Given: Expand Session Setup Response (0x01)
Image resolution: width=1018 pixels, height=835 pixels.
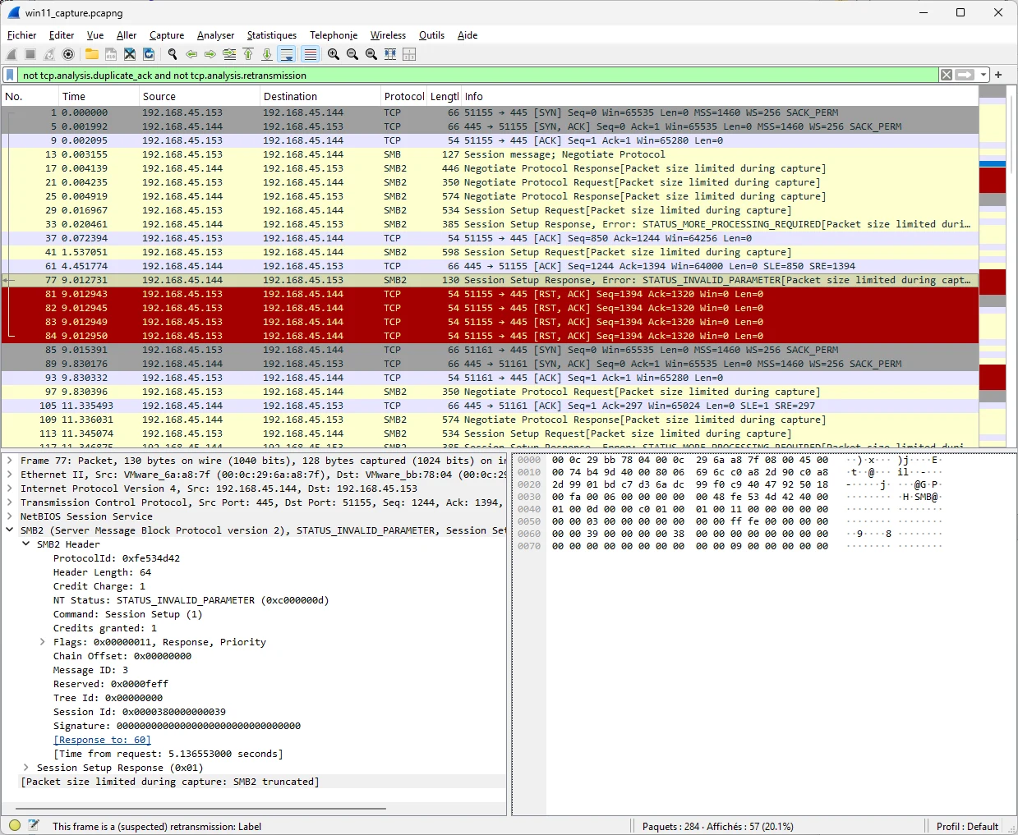Looking at the screenshot, I should pyautogui.click(x=25, y=768).
